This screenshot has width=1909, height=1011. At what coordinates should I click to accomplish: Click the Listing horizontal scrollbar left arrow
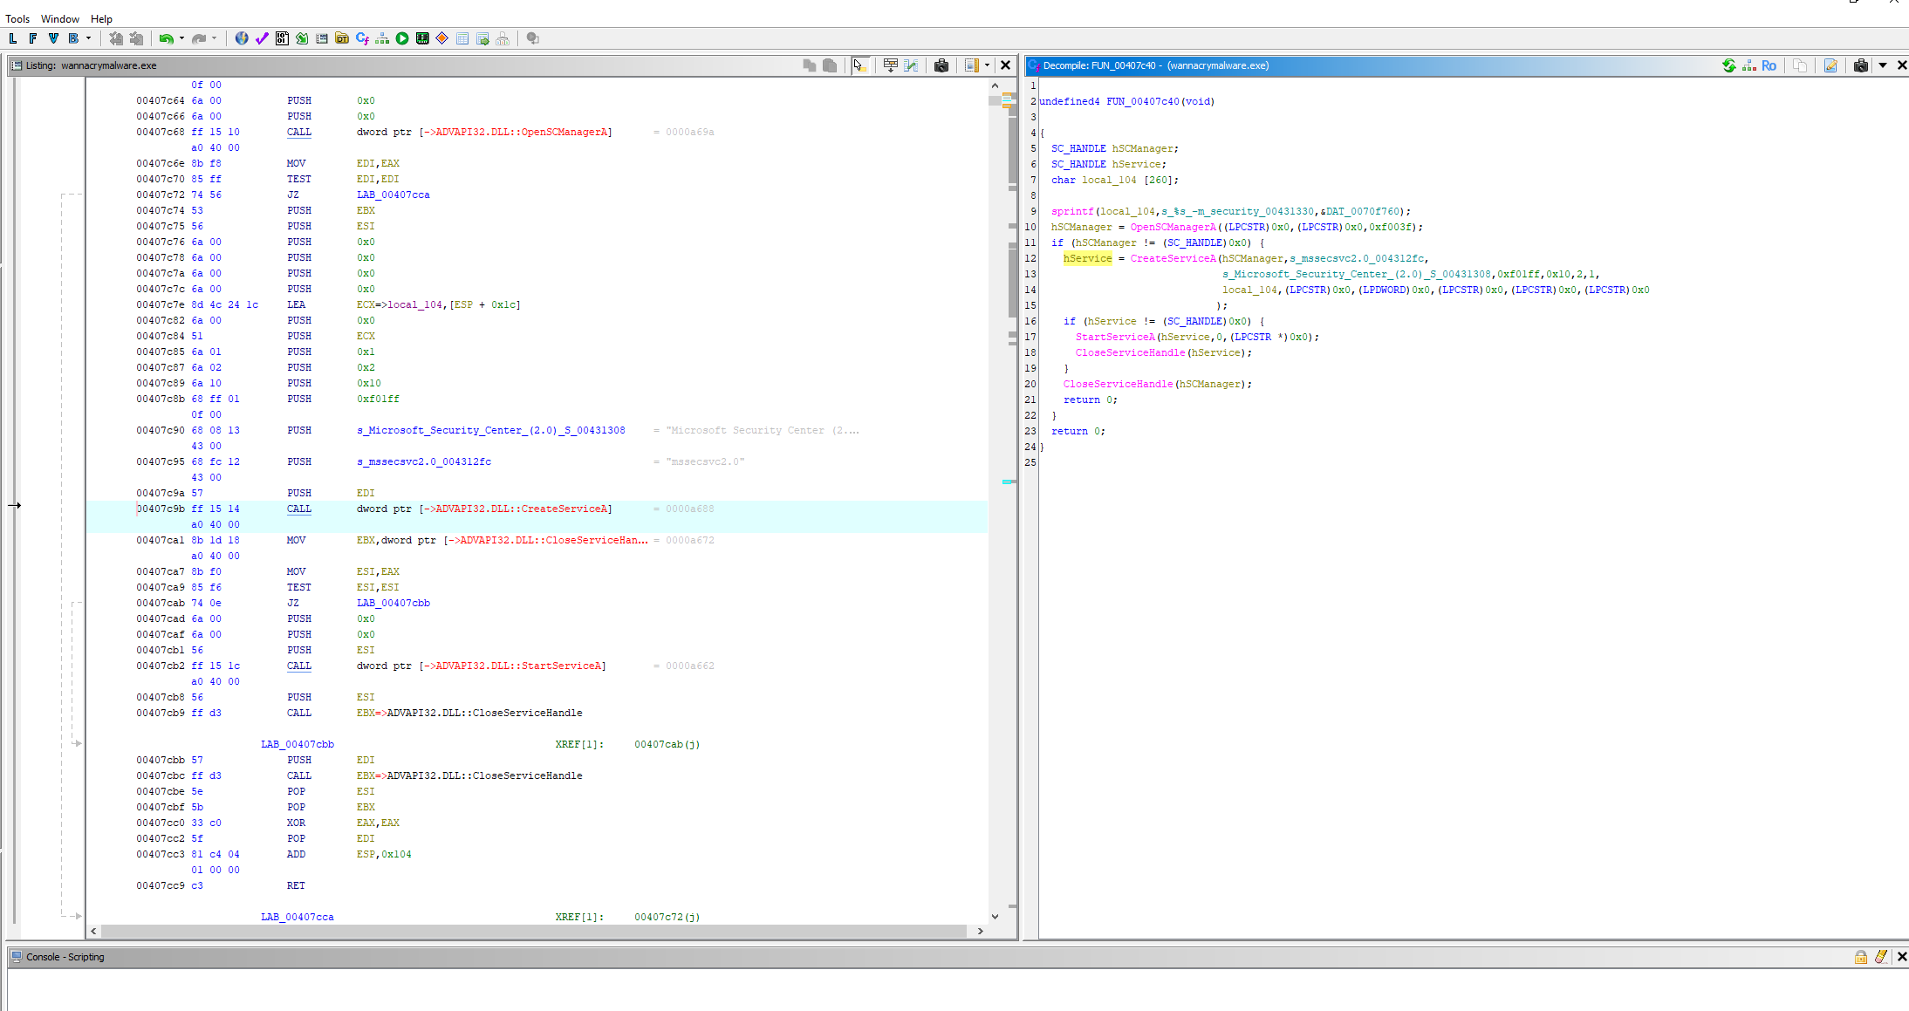(94, 932)
